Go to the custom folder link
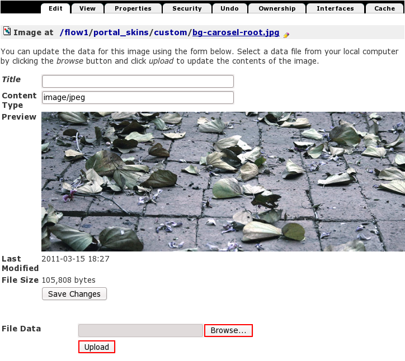 (171, 32)
